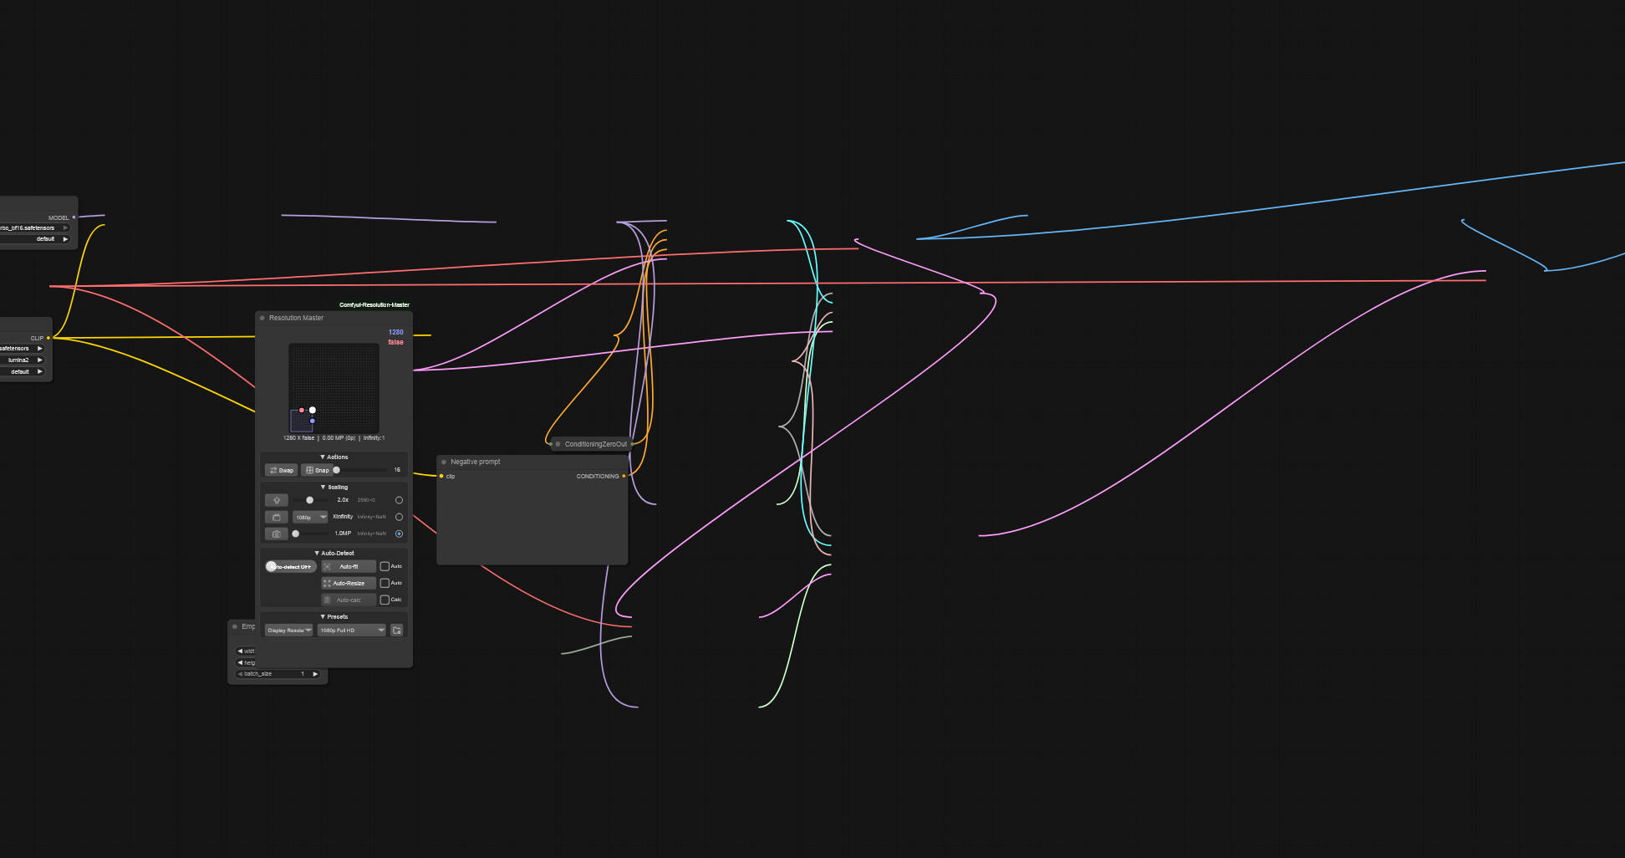The width and height of the screenshot is (1625, 858).
Task: Select the 1.0MP megapixel radio button
Action: [399, 534]
